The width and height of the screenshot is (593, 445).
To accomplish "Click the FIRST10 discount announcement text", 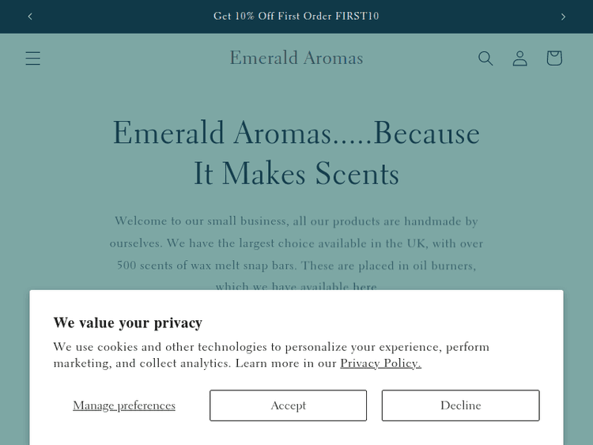I will tap(296, 17).
